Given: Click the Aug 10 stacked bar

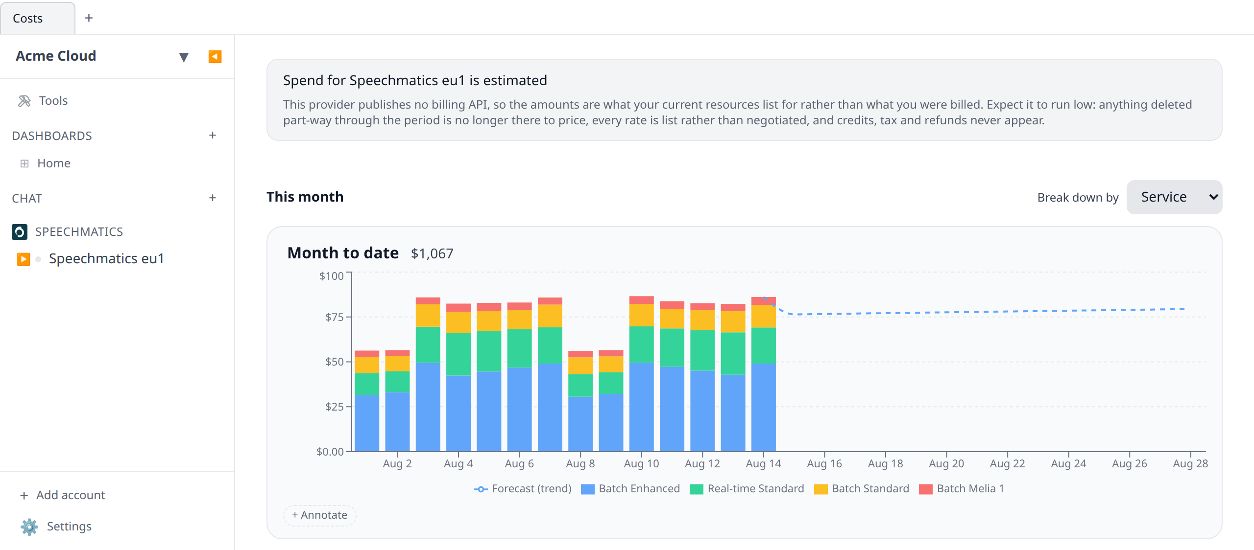Looking at the screenshot, I should pyautogui.click(x=641, y=374).
